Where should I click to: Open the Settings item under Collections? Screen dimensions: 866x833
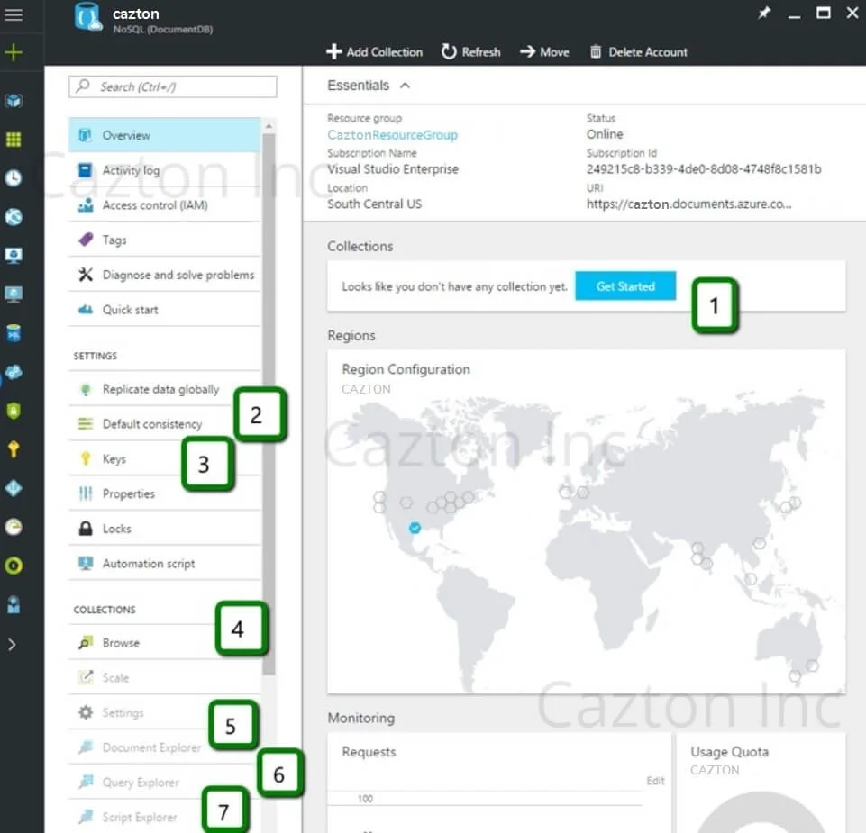[165, 712]
